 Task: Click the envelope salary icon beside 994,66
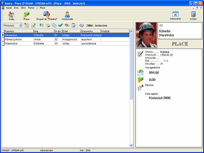click(140, 73)
